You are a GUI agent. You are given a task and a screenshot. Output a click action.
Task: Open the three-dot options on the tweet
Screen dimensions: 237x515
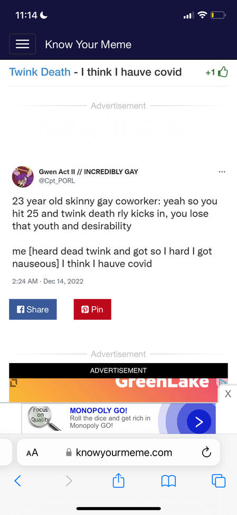(x=222, y=172)
